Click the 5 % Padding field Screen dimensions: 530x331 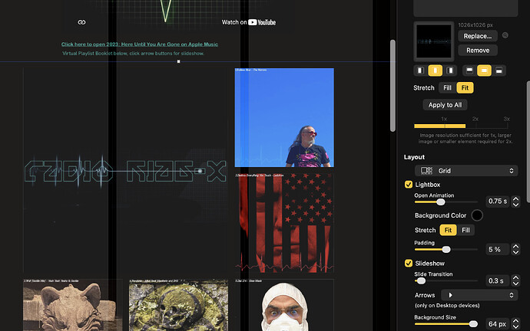[x=497, y=250]
